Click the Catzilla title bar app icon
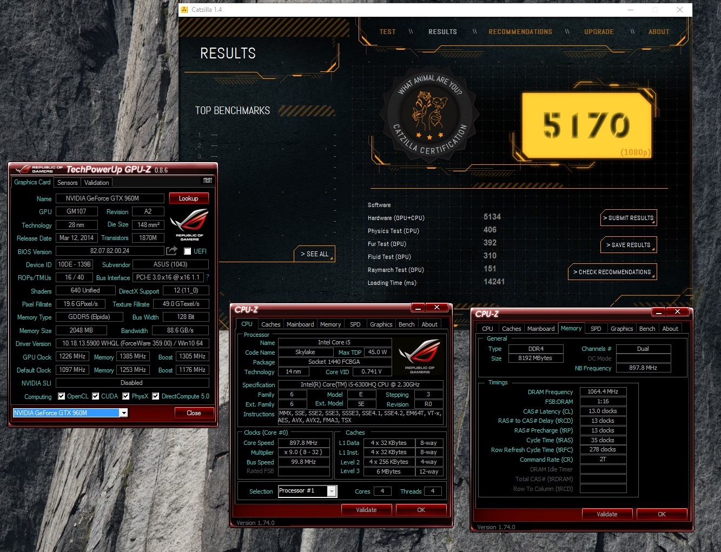Screen dimensions: 721x552 click(x=184, y=10)
